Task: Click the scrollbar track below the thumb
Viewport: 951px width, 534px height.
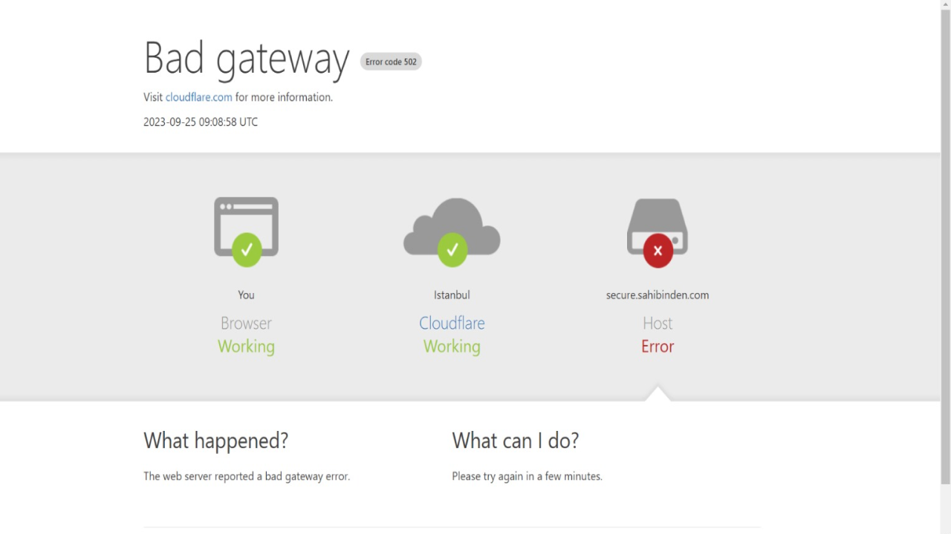Action: pos(946,508)
